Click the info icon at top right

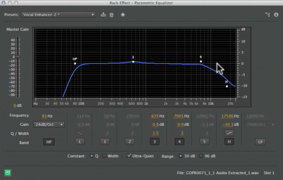point(276,15)
